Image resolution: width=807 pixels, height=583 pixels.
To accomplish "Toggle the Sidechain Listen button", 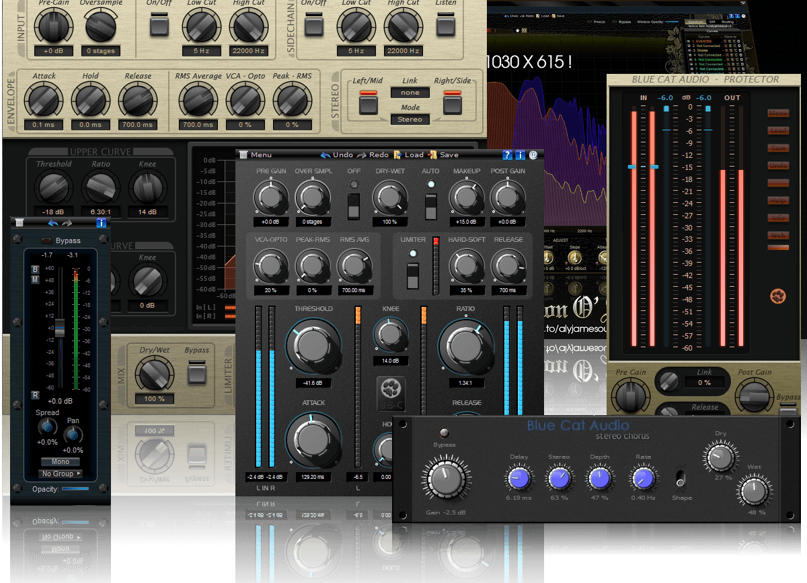I will pos(446,26).
